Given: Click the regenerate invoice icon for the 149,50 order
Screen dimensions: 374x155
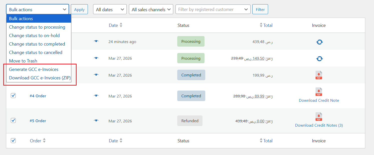Looking at the screenshot, I should point(319,58).
